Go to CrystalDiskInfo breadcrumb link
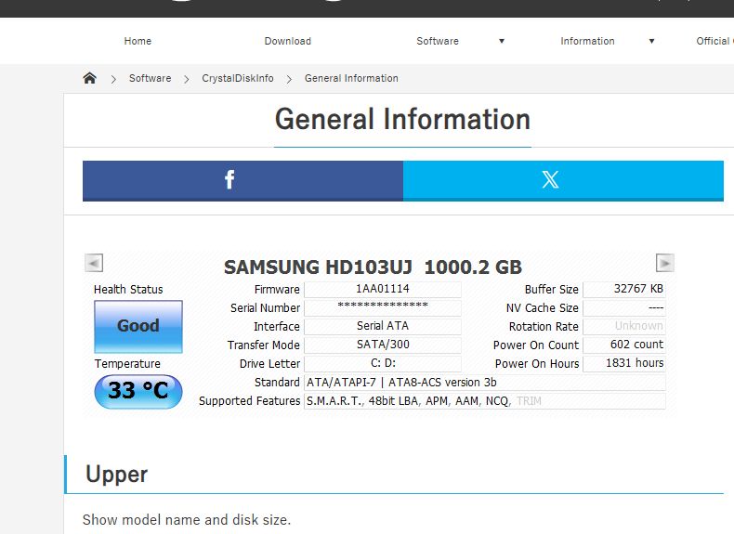 point(237,78)
